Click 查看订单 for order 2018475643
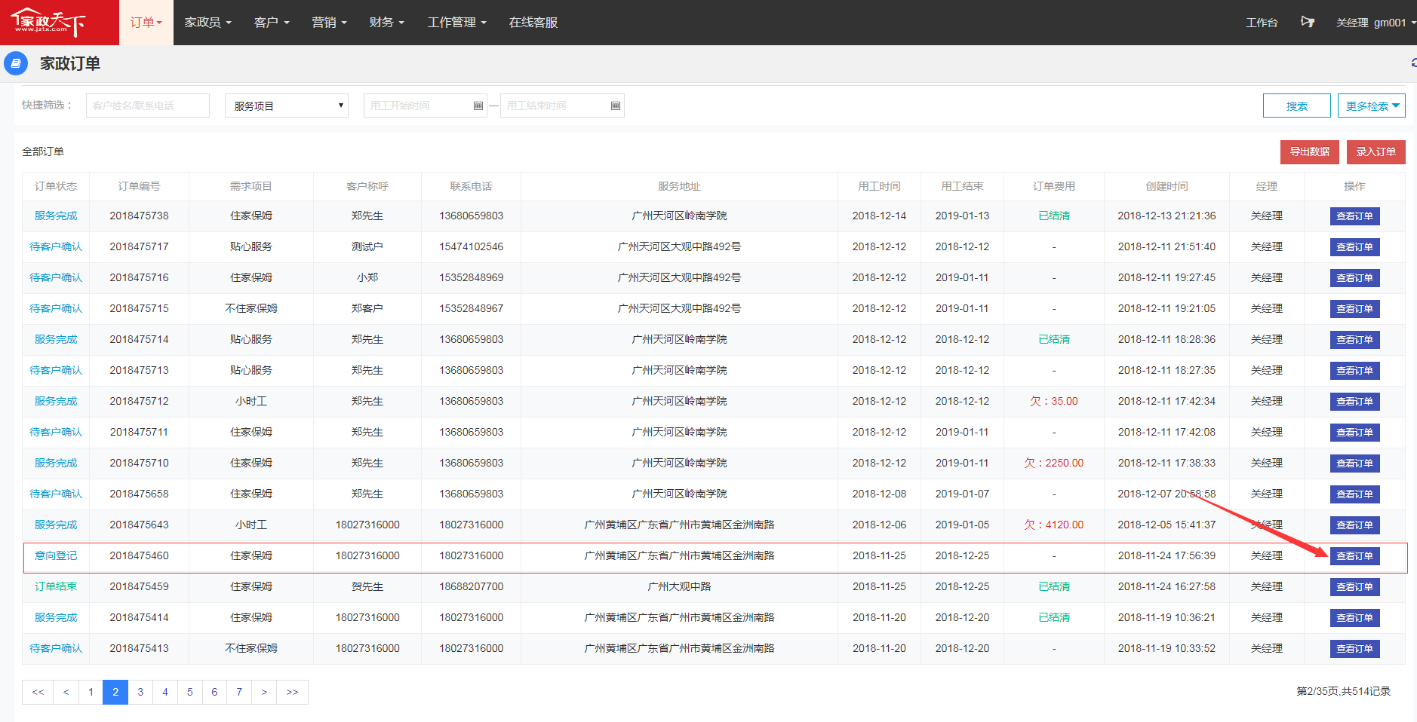This screenshot has width=1417, height=722. point(1355,525)
